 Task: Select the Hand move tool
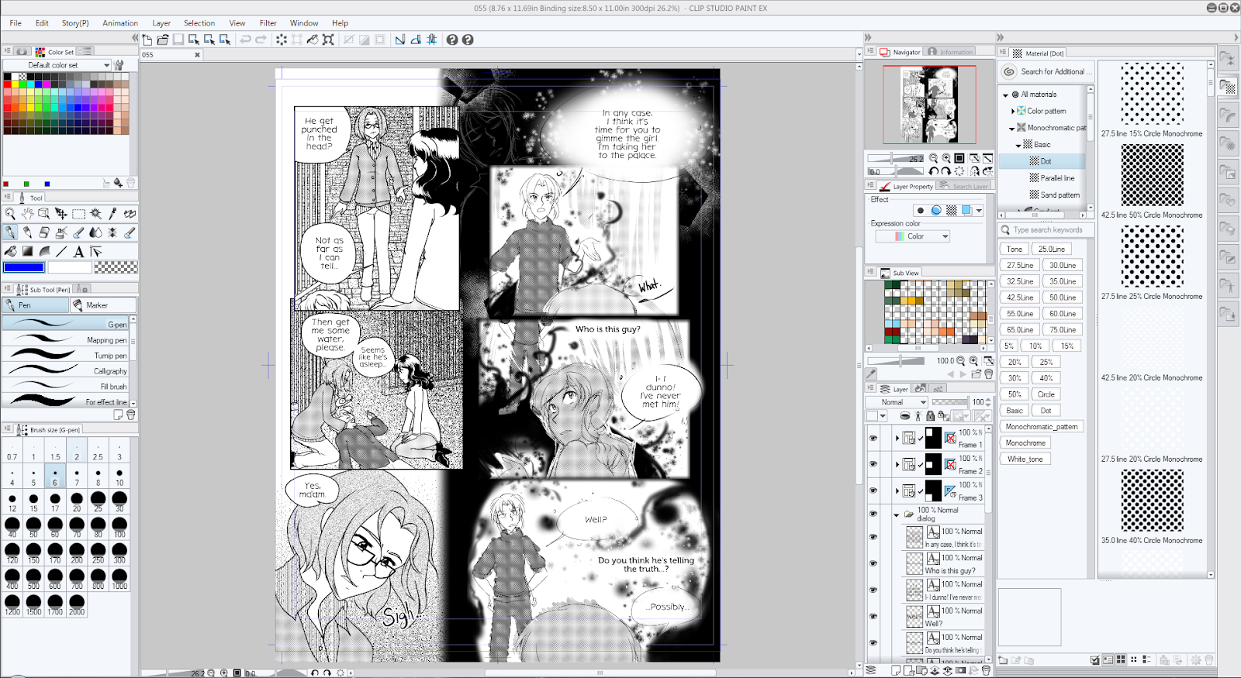click(27, 213)
